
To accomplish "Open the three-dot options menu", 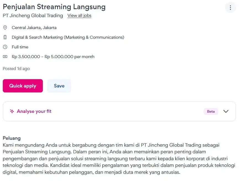I will (x=231, y=7).
